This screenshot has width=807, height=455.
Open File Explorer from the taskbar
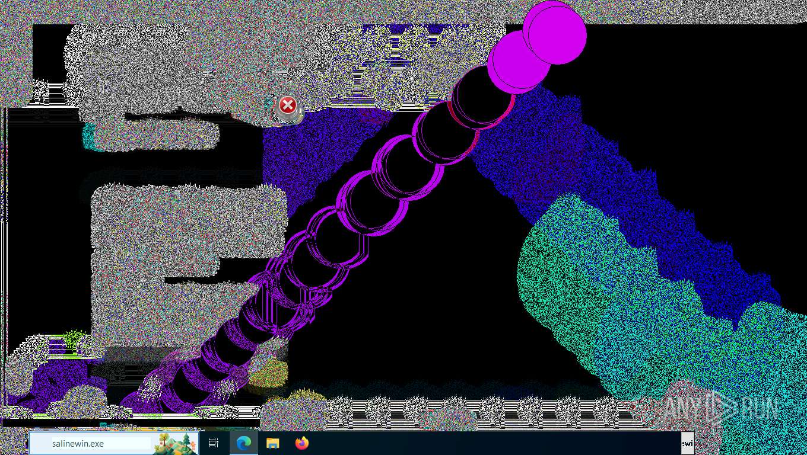[x=272, y=443]
